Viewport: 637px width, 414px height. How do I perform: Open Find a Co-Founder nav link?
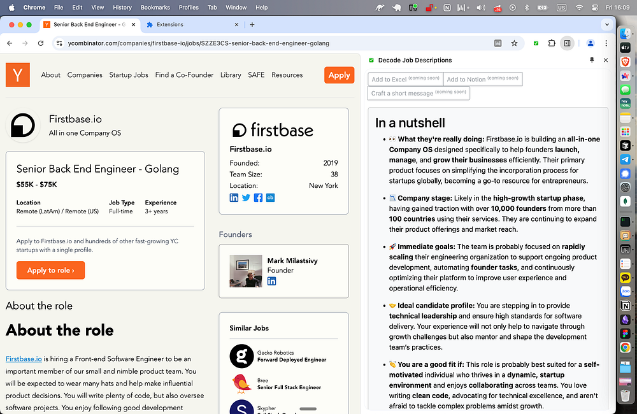pos(184,75)
